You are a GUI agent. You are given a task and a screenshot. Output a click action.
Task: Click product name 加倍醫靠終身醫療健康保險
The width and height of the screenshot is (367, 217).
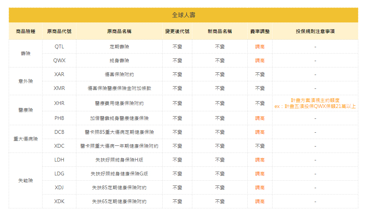click(x=119, y=118)
